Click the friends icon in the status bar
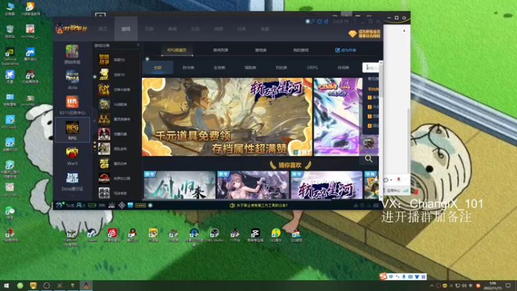 (79, 205)
